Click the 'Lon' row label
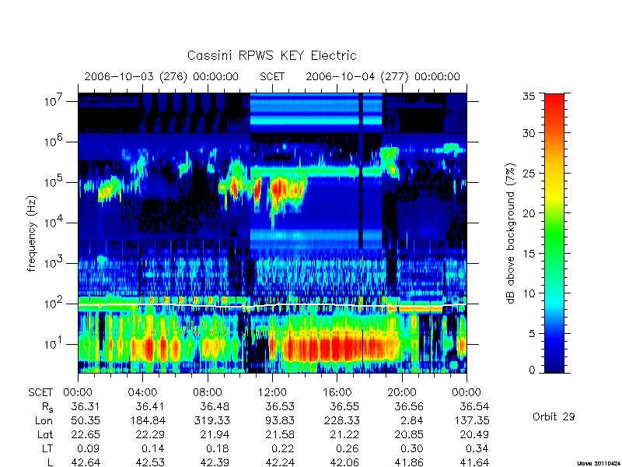This screenshot has width=622, height=467. (x=44, y=420)
